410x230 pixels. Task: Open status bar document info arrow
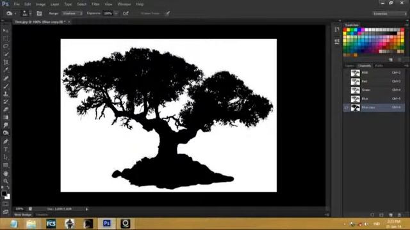pyautogui.click(x=87, y=209)
